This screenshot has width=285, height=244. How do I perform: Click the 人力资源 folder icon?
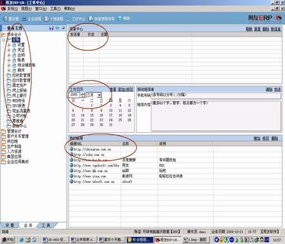(x=3, y=152)
